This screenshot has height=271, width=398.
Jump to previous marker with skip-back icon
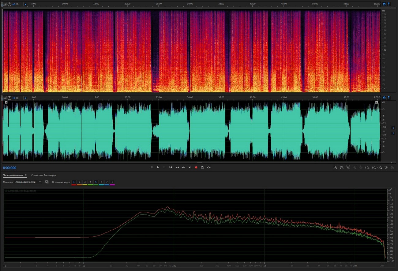(171, 167)
